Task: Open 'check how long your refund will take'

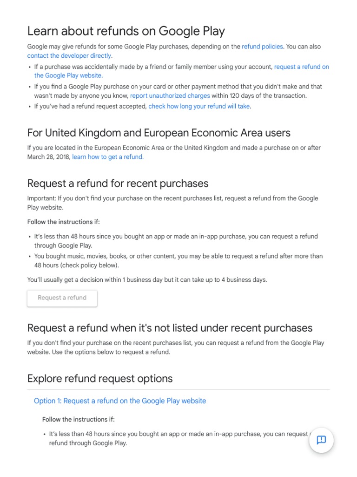Action: [199, 106]
